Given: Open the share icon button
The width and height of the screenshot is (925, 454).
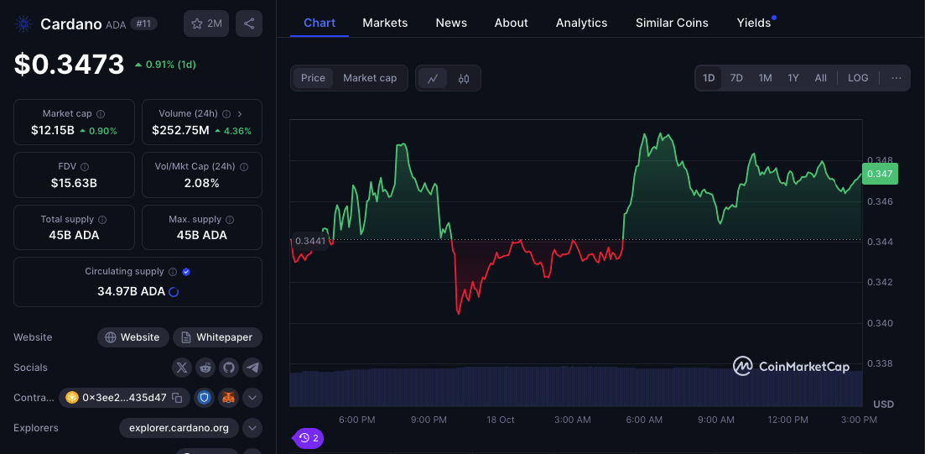Looking at the screenshot, I should click(249, 23).
